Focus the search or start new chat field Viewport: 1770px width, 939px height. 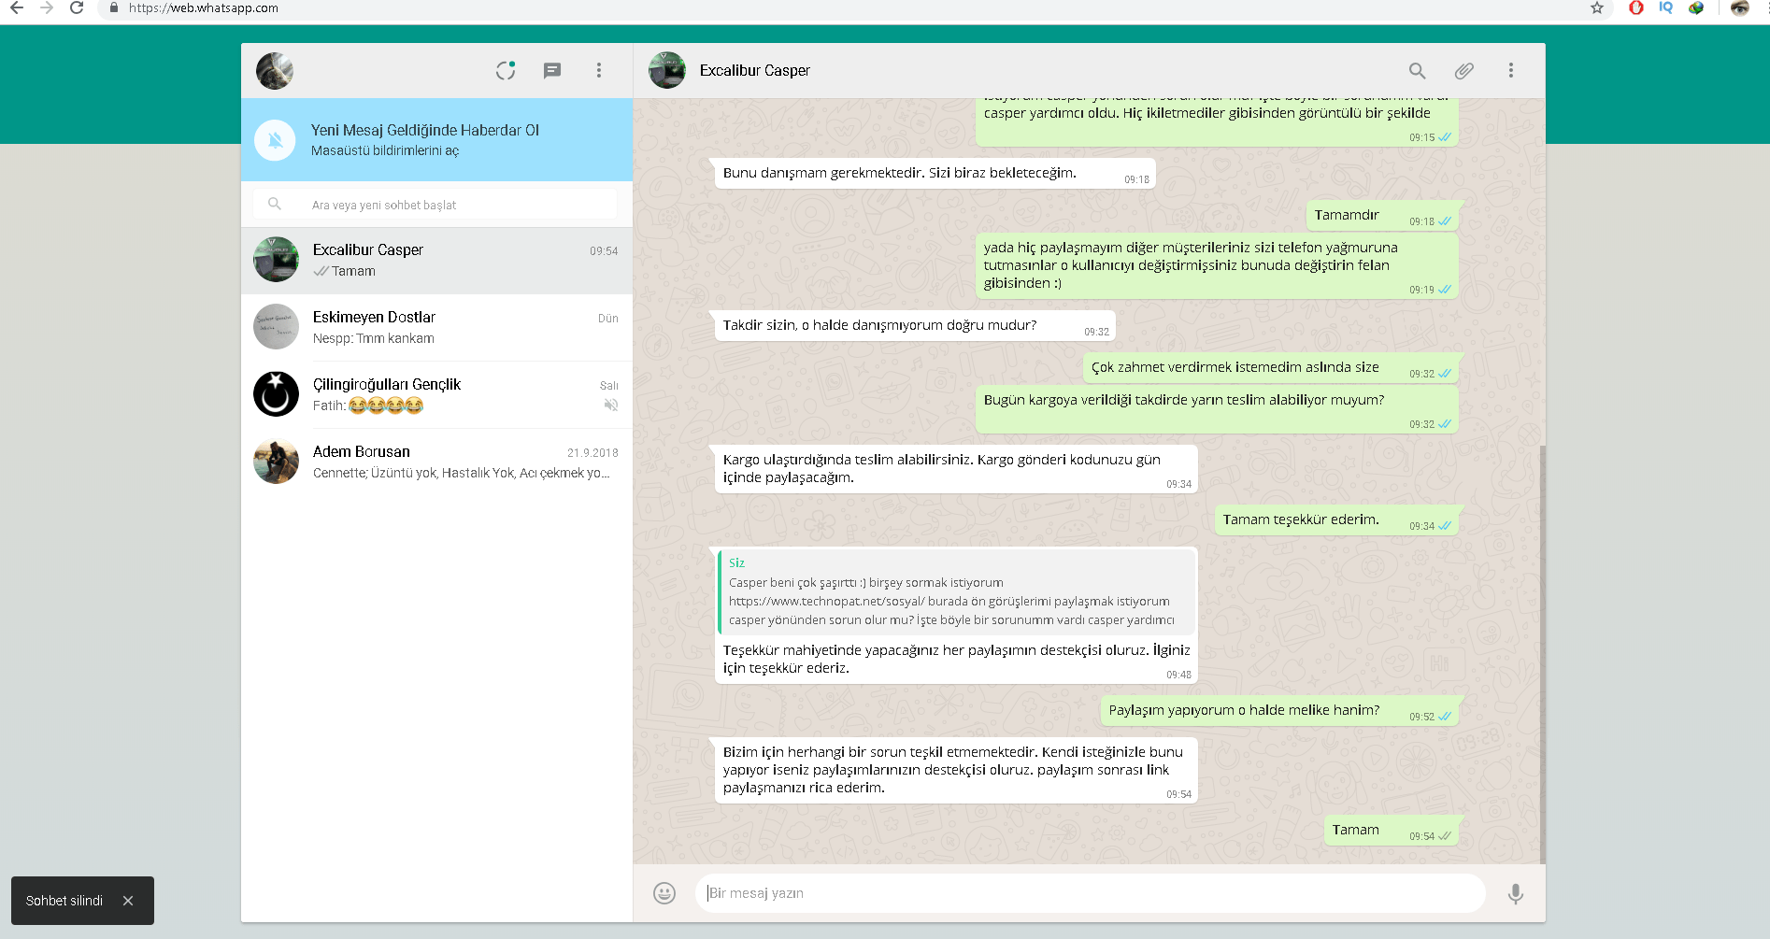pos(435,205)
